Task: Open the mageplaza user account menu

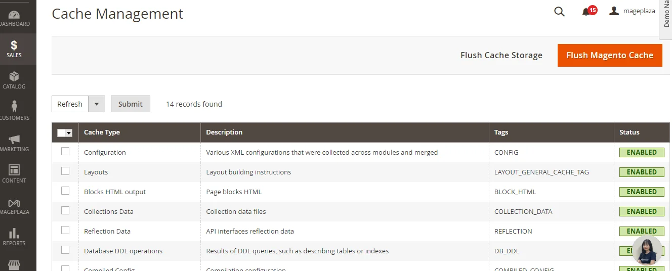Action: (632, 11)
